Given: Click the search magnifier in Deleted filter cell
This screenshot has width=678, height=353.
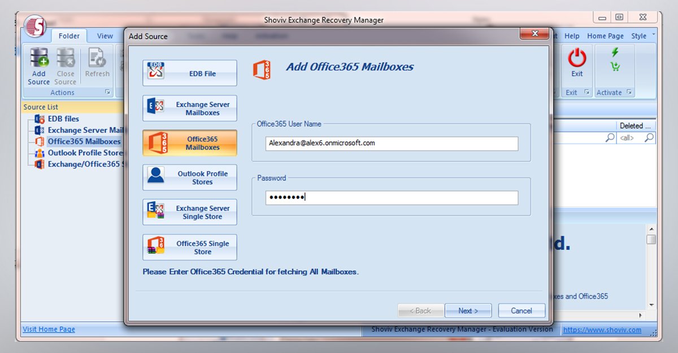Looking at the screenshot, I should [649, 138].
